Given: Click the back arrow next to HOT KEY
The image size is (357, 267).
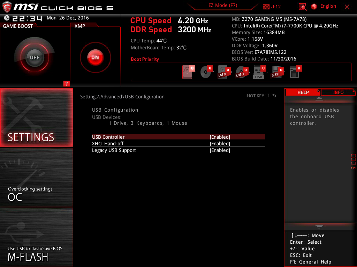Looking at the screenshot, I should click(x=274, y=96).
